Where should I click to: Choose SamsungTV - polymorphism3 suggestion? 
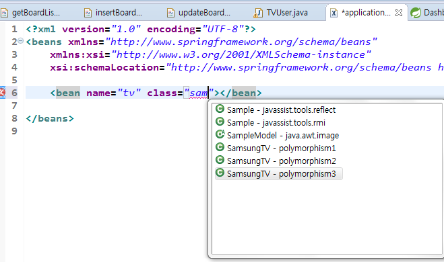pos(279,173)
